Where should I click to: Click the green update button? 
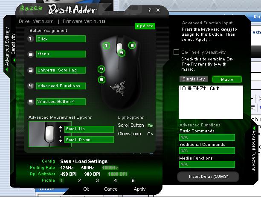pyautogui.click(x=145, y=26)
